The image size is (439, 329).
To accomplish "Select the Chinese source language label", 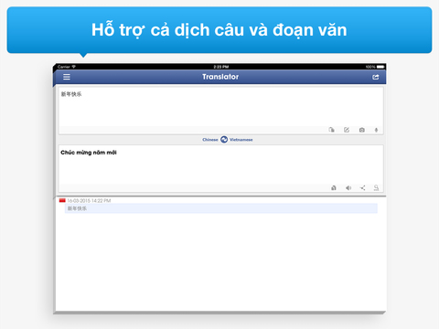I will point(210,140).
